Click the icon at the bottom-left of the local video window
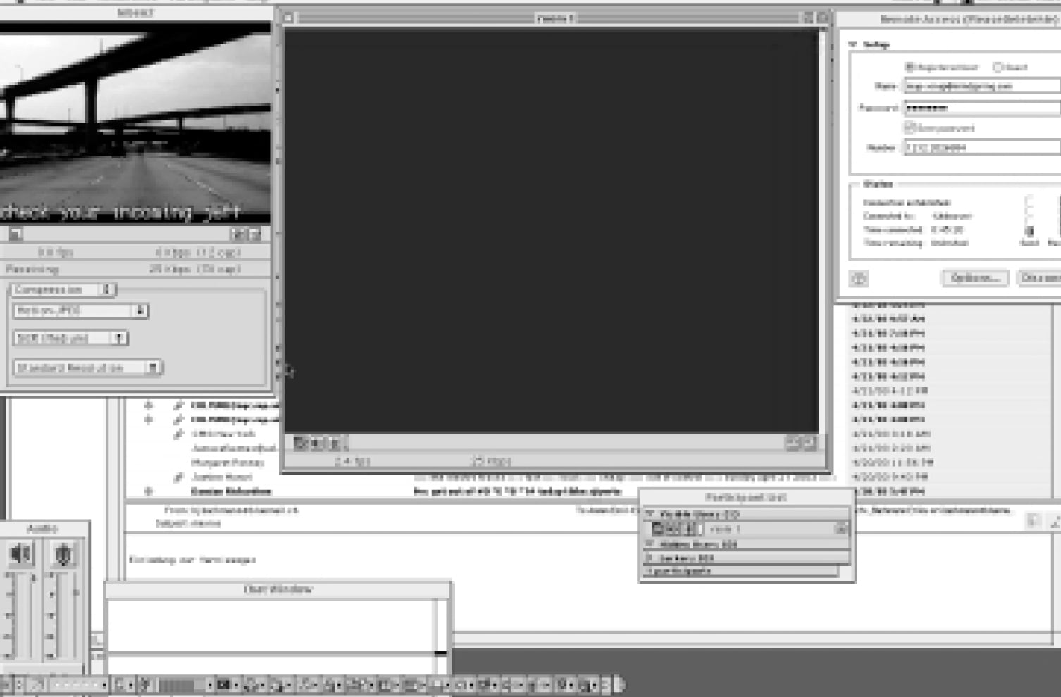1061x697 pixels. point(15,234)
